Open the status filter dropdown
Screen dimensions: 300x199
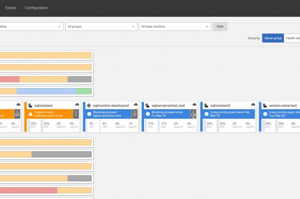(31, 27)
